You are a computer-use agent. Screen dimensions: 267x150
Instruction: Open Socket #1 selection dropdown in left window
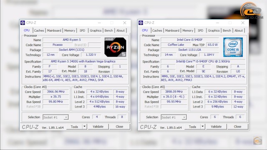coord(55,117)
